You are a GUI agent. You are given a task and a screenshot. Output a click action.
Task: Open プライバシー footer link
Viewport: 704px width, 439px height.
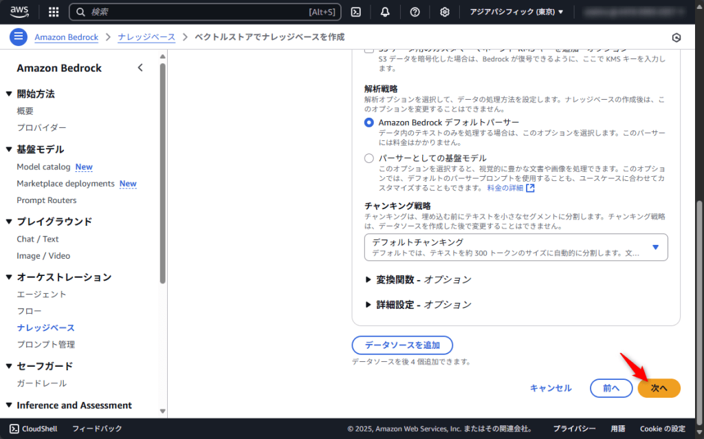click(574, 429)
